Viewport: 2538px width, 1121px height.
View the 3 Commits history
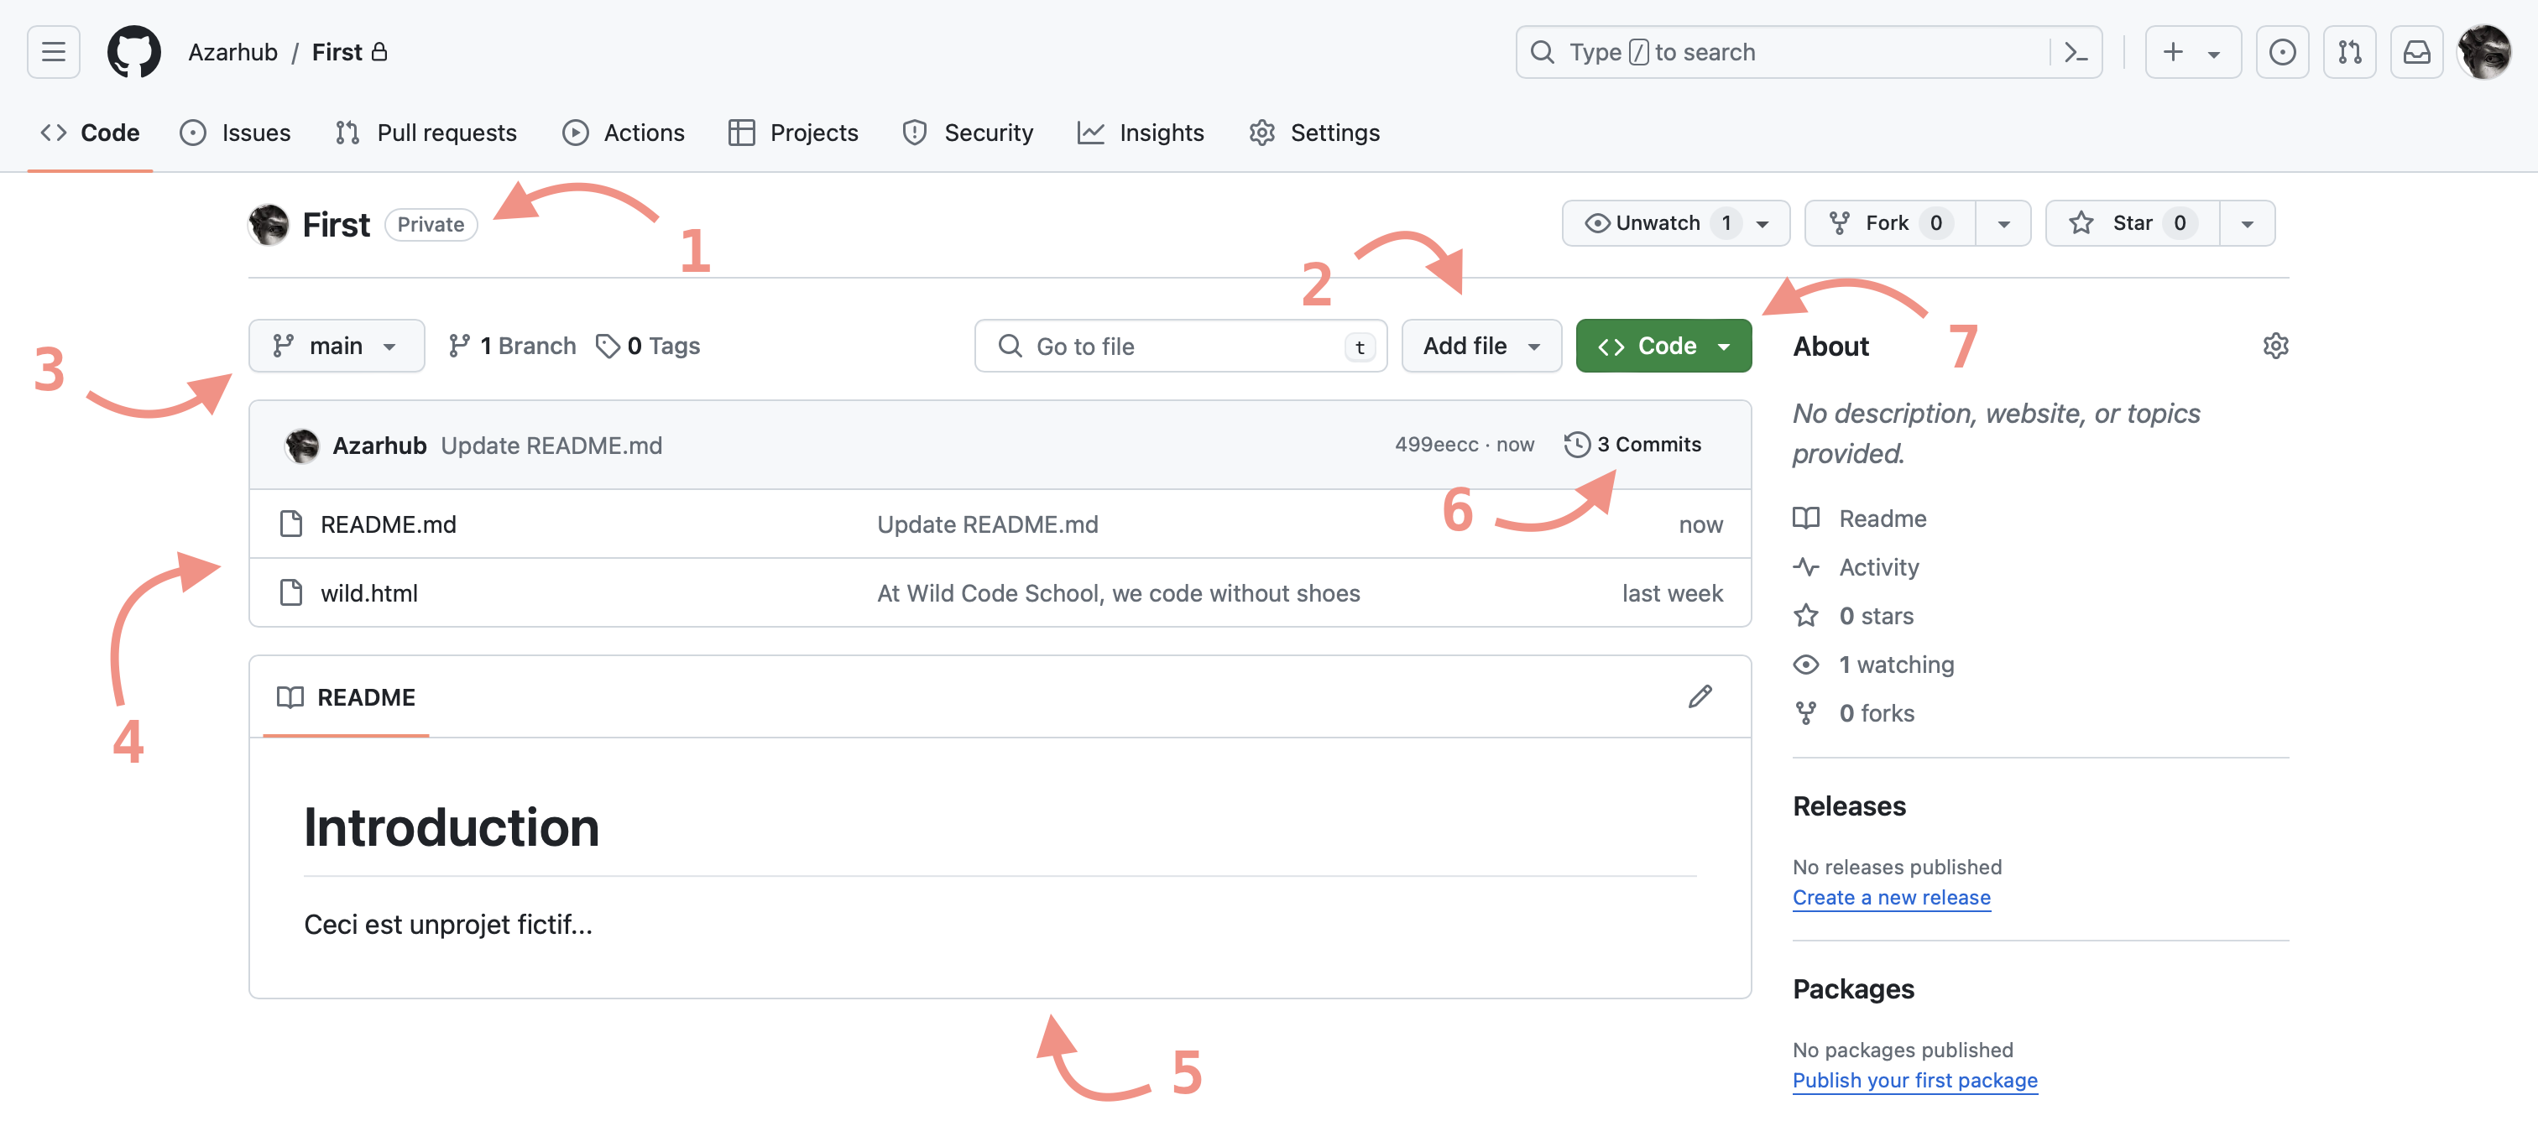1632,444
